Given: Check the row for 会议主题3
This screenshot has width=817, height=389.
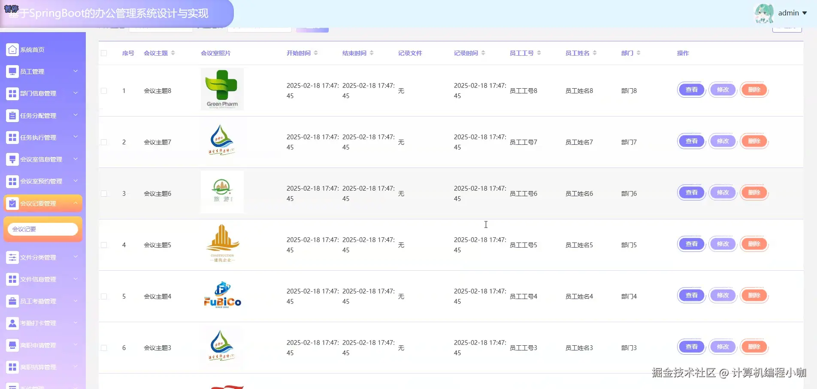Looking at the screenshot, I should (x=104, y=348).
